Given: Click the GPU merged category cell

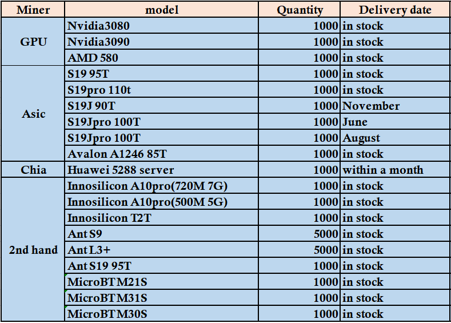Looking at the screenshot, I should [x=33, y=42].
